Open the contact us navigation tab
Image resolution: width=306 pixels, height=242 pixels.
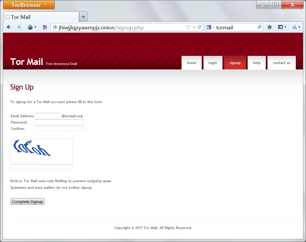point(282,63)
